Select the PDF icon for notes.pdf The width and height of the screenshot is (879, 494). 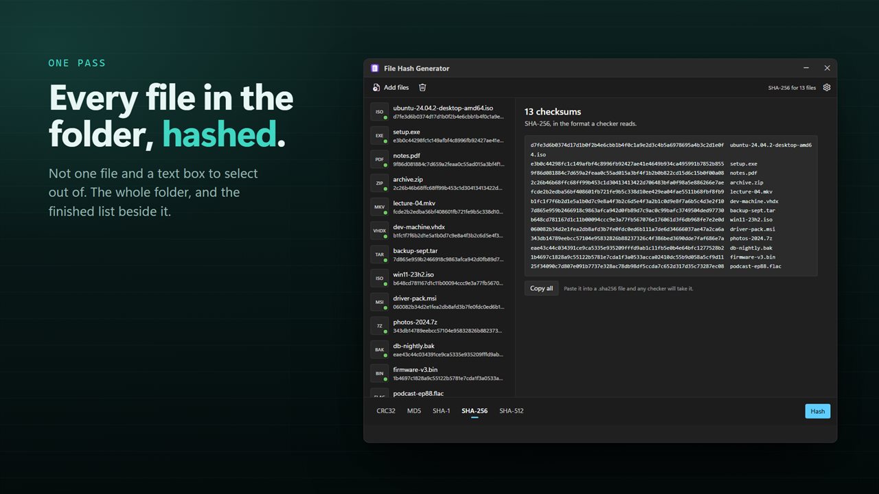coord(379,160)
